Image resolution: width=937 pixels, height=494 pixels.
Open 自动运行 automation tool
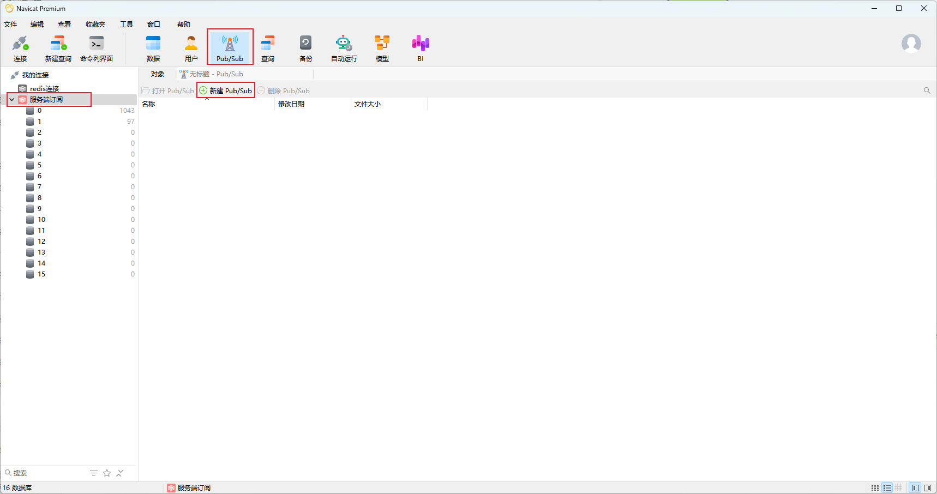(x=344, y=49)
